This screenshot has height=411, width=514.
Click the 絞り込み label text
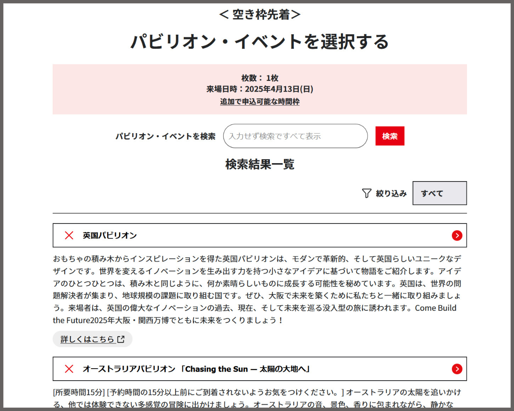pyautogui.click(x=391, y=194)
